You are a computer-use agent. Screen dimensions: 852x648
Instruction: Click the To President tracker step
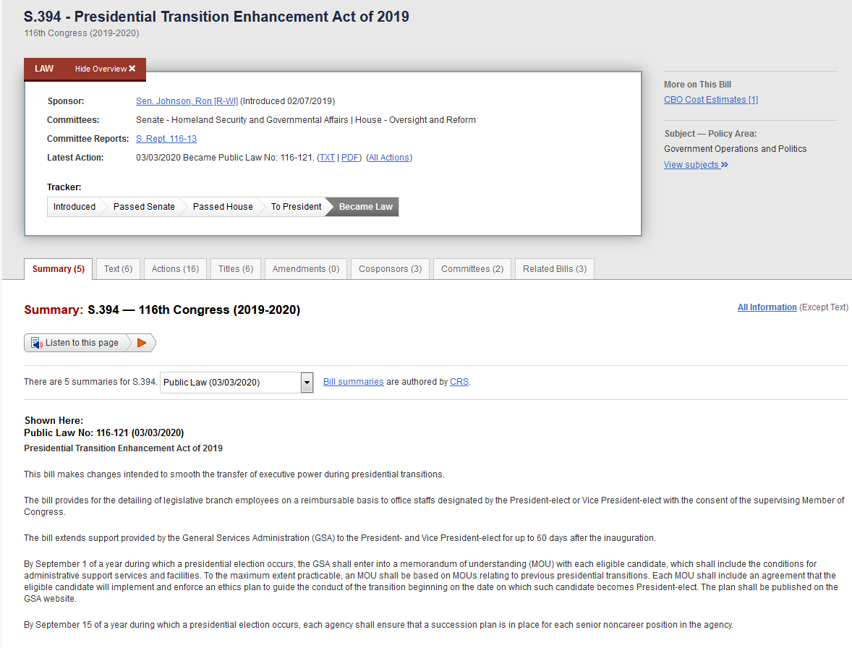296,206
